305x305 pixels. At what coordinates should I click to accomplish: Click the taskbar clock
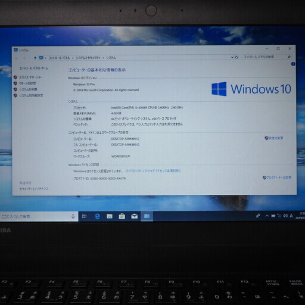300,216
